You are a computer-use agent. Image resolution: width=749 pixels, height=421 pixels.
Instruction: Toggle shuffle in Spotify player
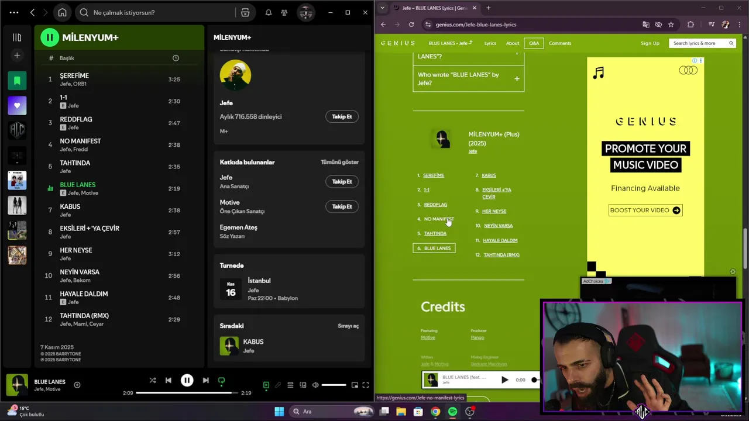[x=153, y=380]
